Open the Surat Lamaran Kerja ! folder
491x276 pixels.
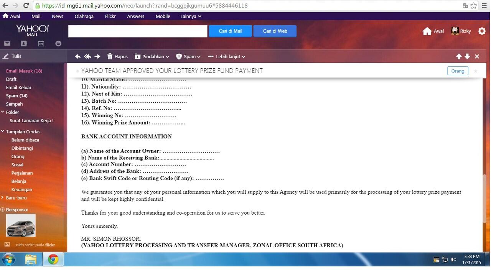[x=31, y=120]
